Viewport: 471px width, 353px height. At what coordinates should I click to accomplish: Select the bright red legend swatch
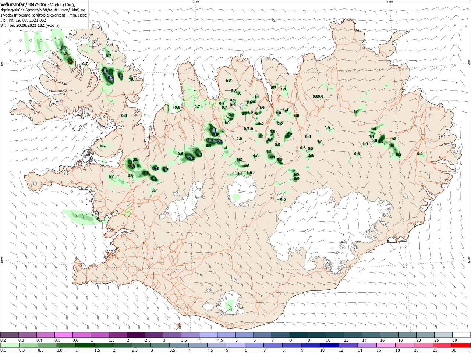pyautogui.click(x=461, y=345)
